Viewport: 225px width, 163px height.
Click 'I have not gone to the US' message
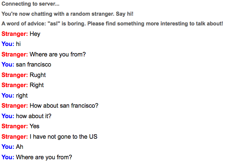(x=64, y=136)
